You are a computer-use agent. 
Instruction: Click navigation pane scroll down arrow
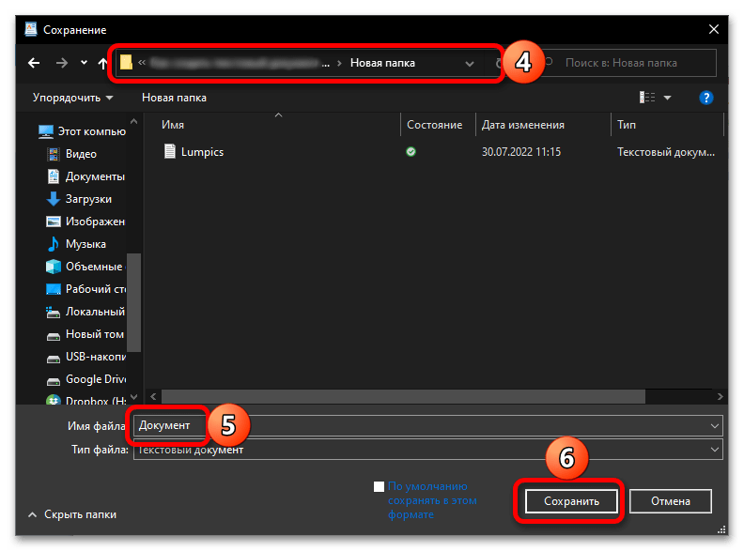click(133, 396)
